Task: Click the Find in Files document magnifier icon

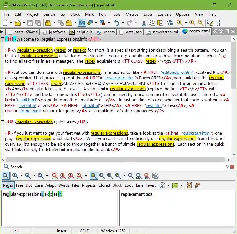Action: [155, 176]
